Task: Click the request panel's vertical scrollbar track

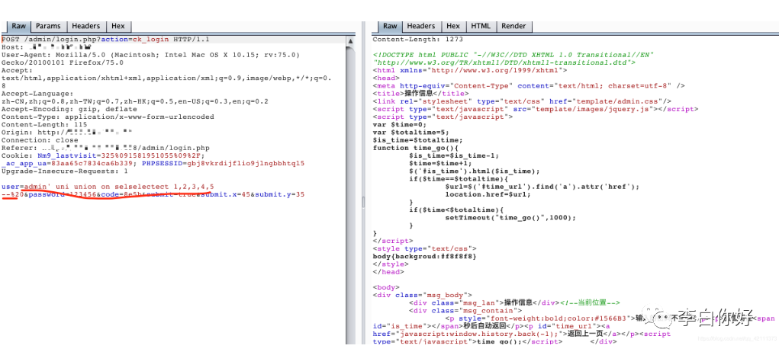Action: coord(351,194)
